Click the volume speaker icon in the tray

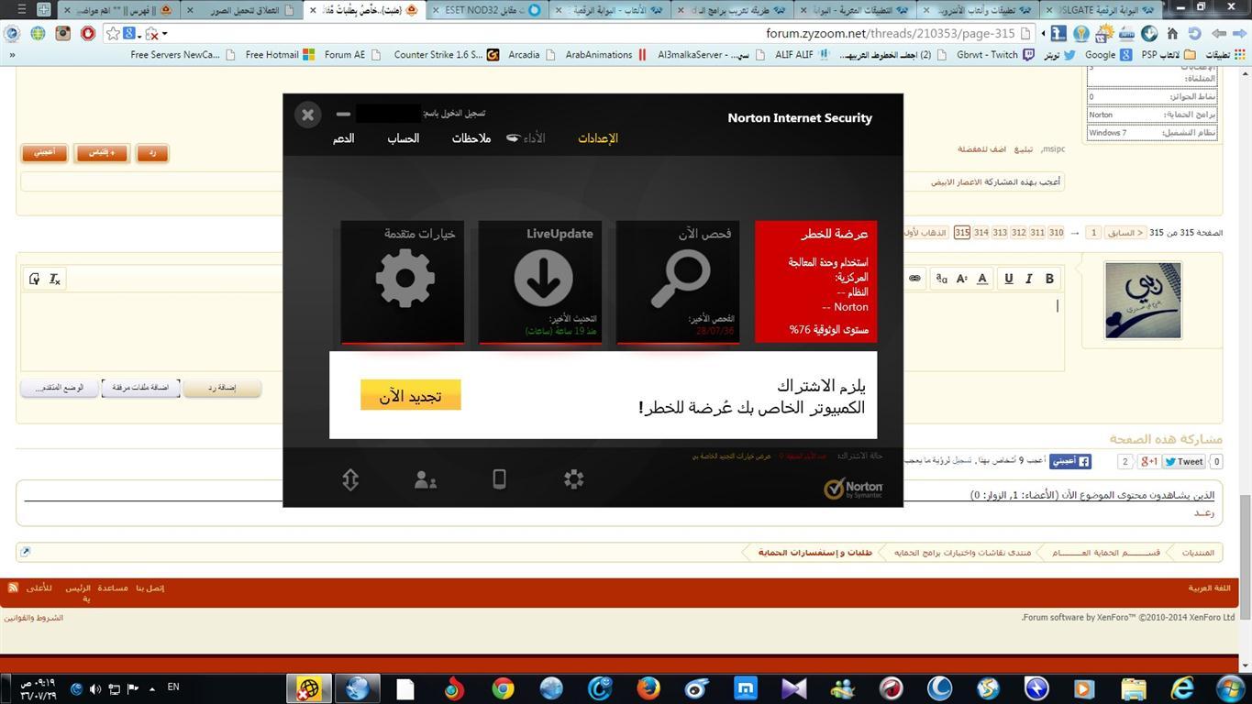pos(95,688)
